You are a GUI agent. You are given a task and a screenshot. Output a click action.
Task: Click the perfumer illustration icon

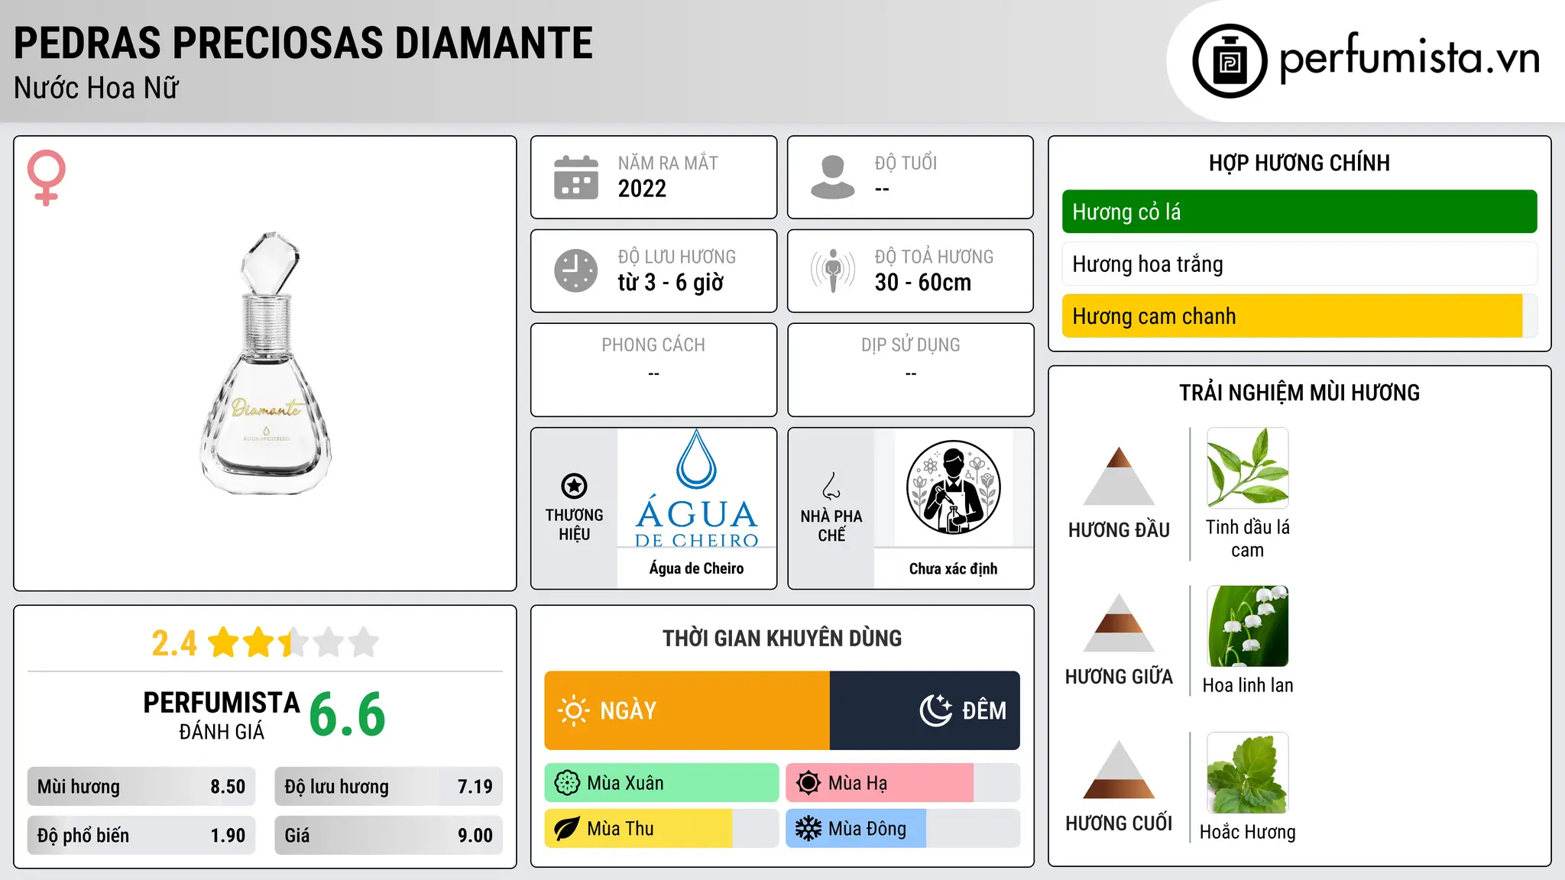point(954,487)
